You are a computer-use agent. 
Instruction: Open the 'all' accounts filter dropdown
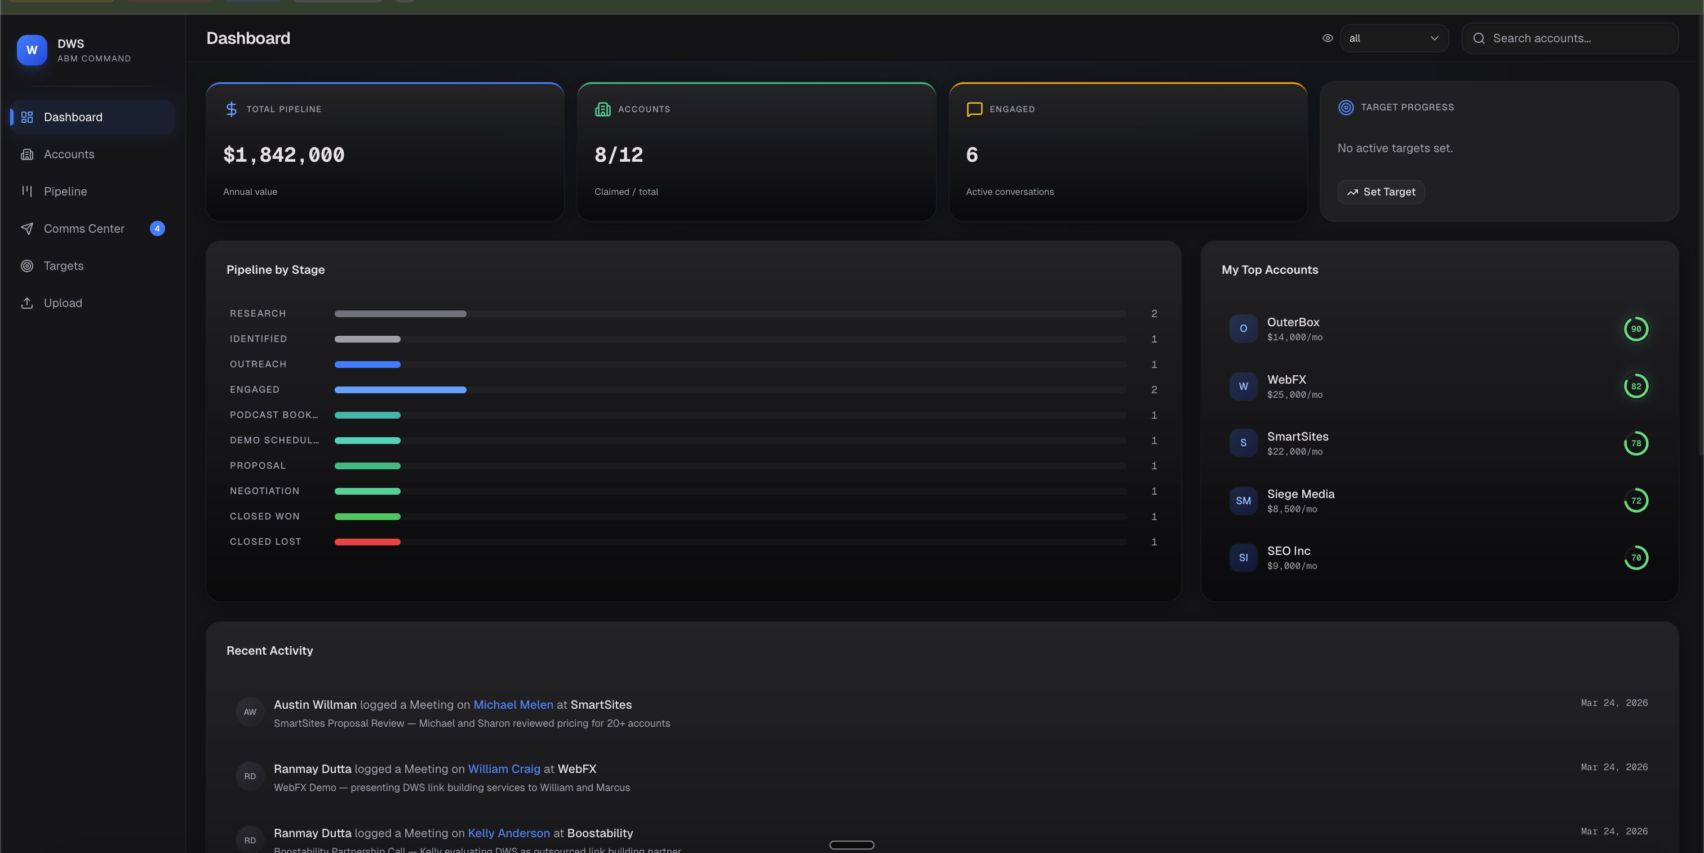pyautogui.click(x=1394, y=38)
